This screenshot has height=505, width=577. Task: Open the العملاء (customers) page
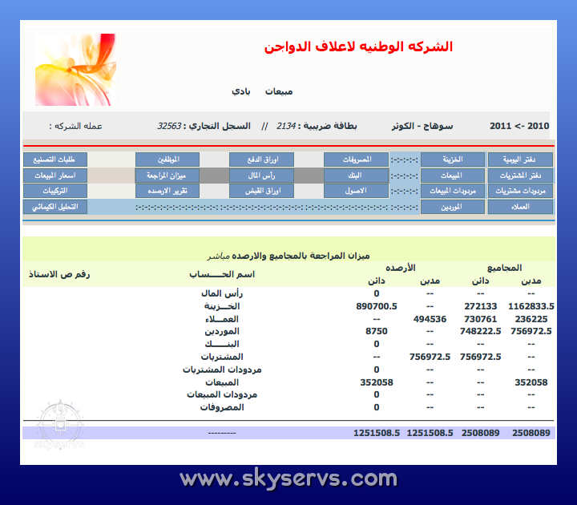(x=520, y=207)
